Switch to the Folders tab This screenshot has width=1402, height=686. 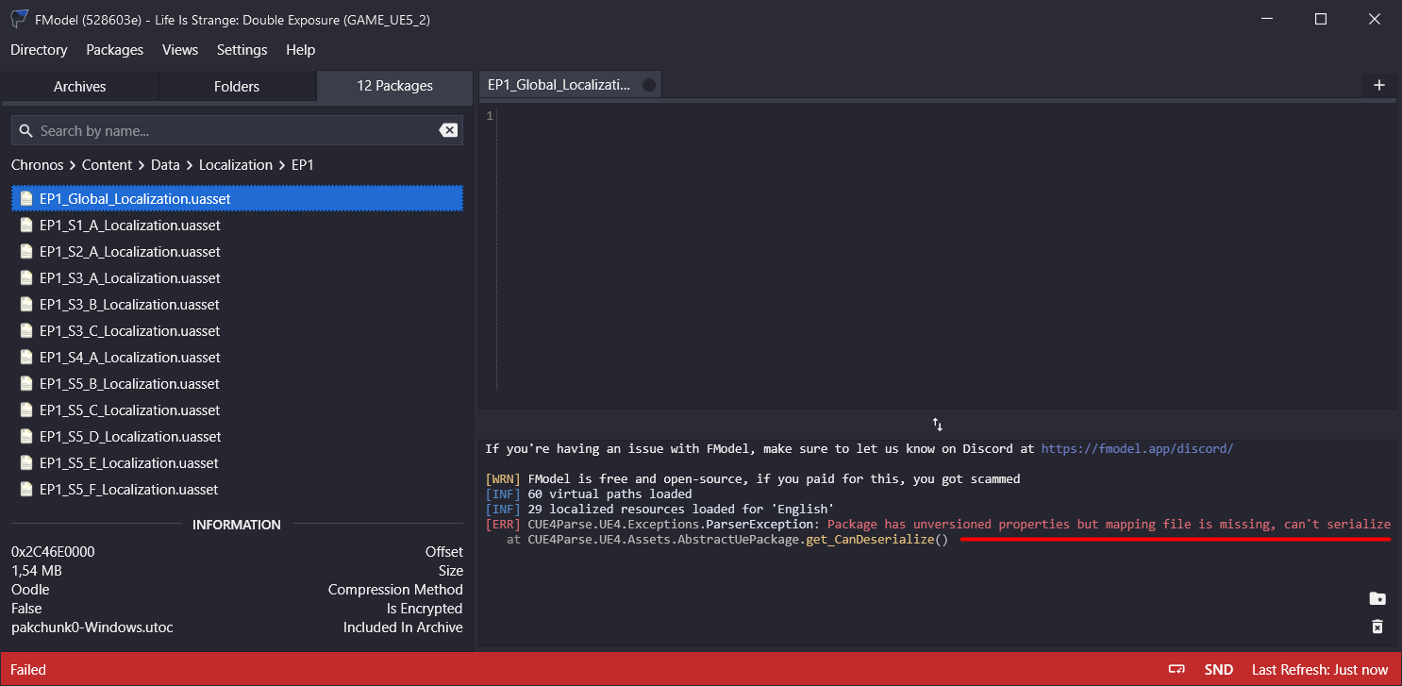[237, 86]
